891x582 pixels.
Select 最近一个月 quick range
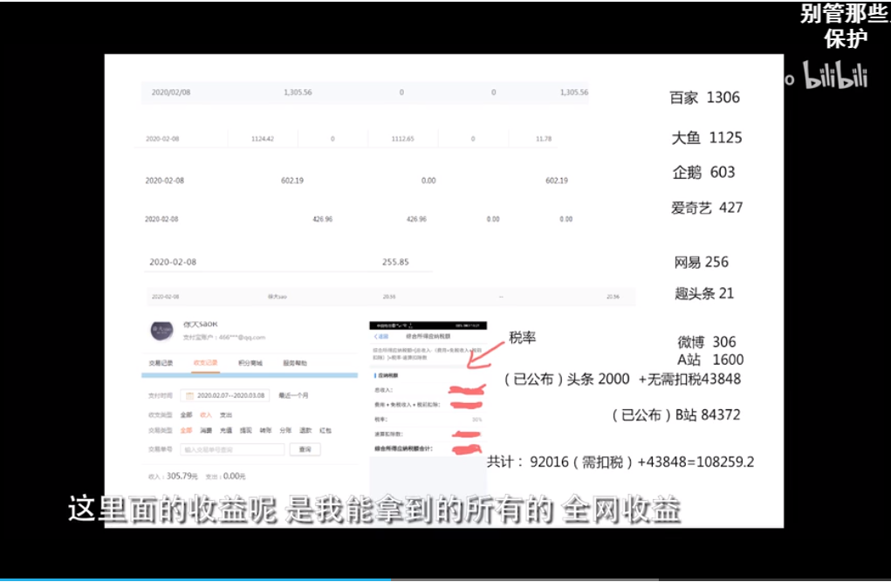pos(293,395)
